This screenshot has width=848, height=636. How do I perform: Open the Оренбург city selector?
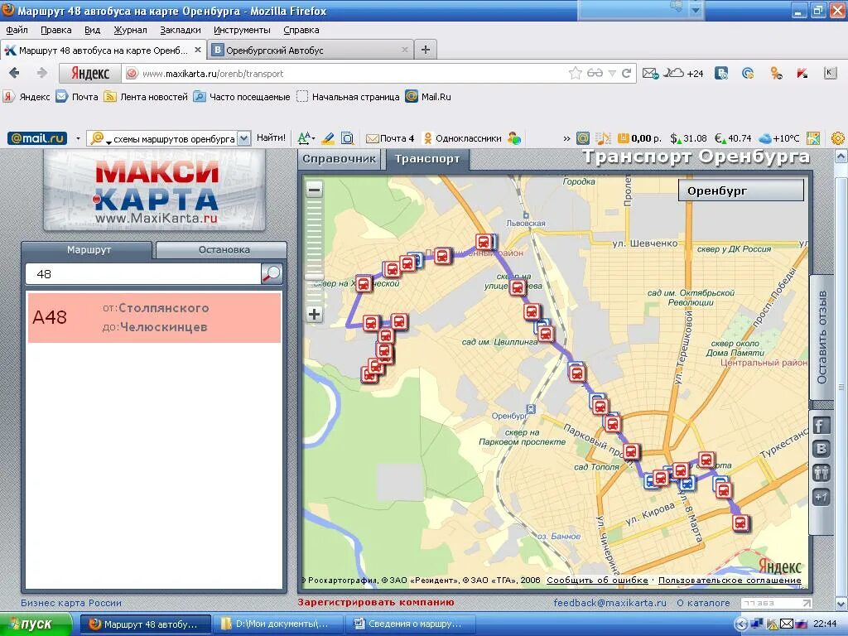coord(741,190)
